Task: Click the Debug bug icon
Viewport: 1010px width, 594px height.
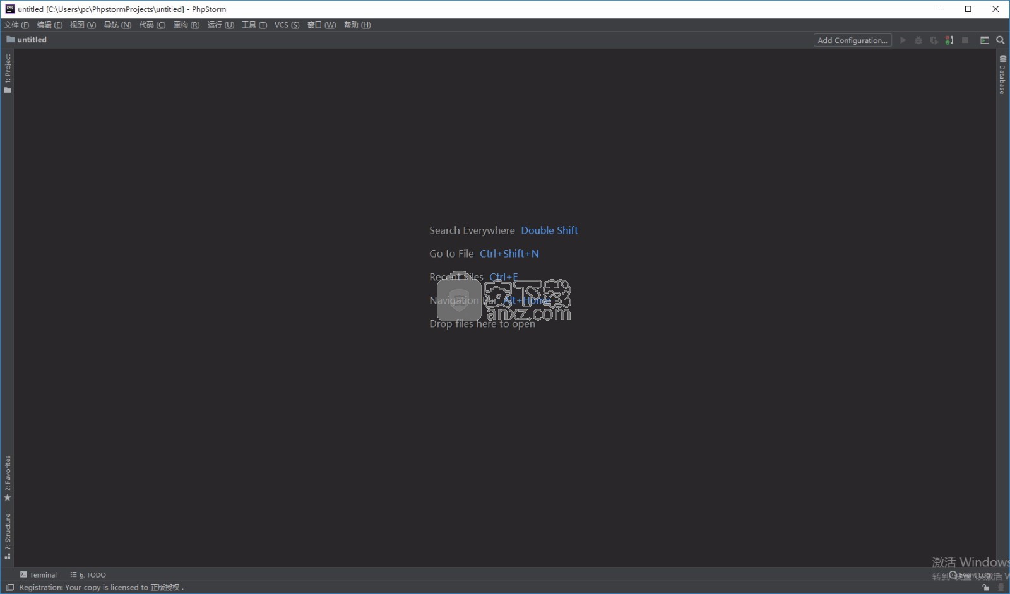Action: tap(918, 40)
